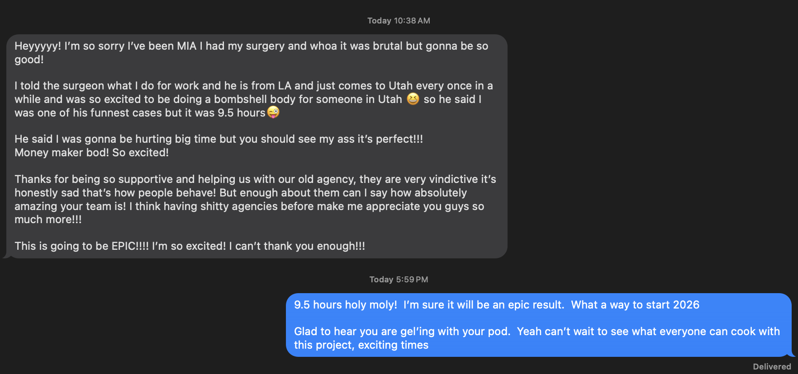Click the "Today 10:38 AM" timestamp
Viewport: 798px width, 374px height.
[398, 20]
